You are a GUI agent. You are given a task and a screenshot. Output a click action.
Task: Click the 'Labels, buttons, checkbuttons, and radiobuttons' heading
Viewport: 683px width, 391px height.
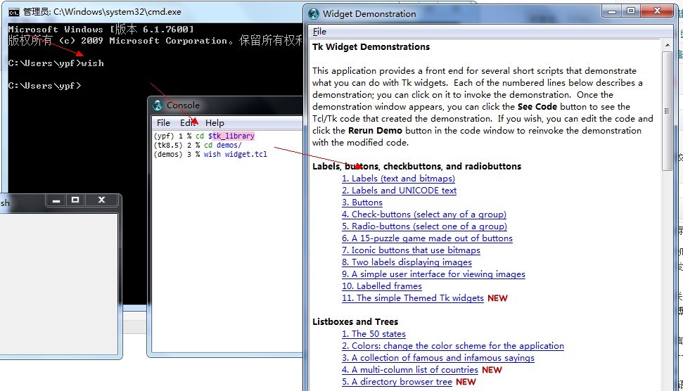(416, 167)
